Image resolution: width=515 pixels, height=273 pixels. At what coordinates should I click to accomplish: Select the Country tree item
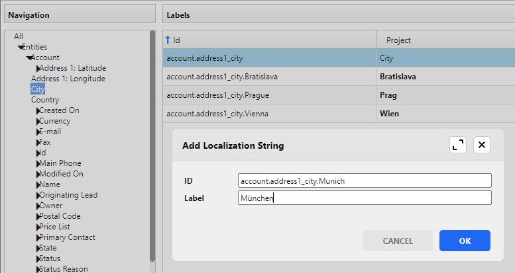(45, 100)
